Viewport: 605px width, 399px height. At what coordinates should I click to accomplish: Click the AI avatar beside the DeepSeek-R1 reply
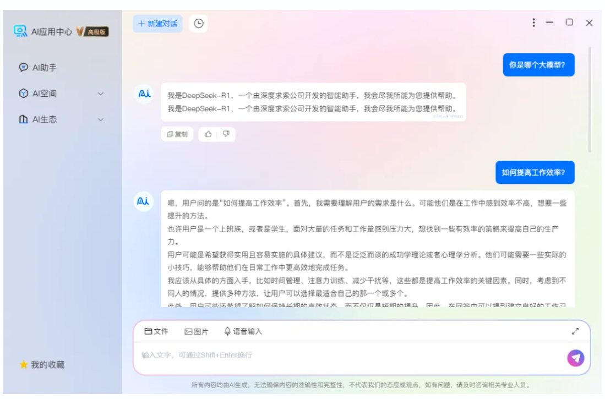(x=144, y=94)
